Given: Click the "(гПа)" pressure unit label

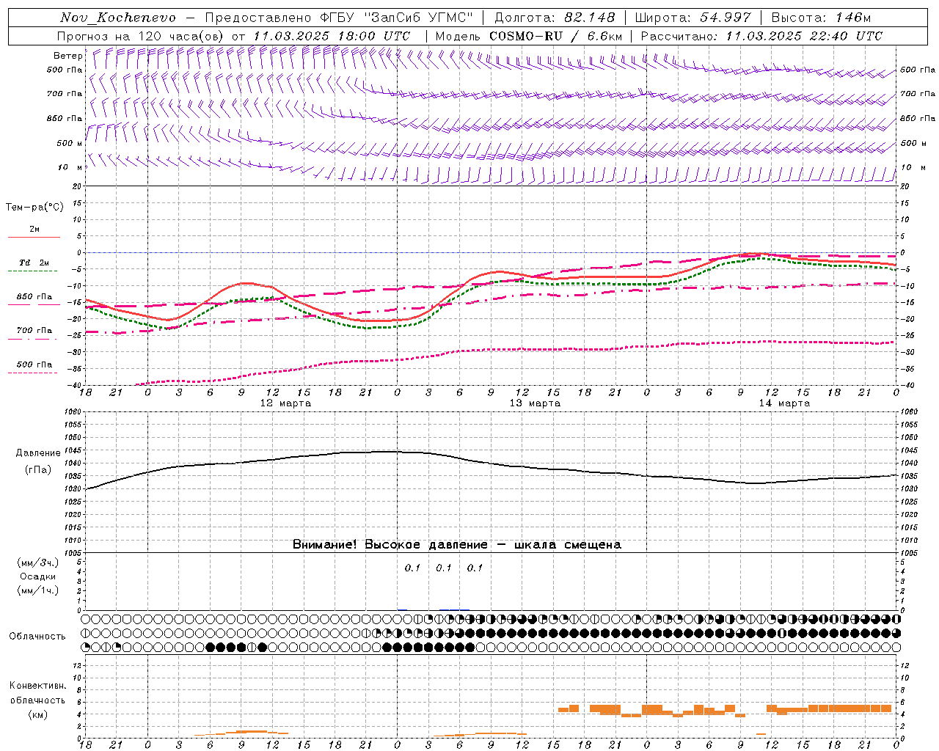Looking at the screenshot, I should [x=38, y=470].
